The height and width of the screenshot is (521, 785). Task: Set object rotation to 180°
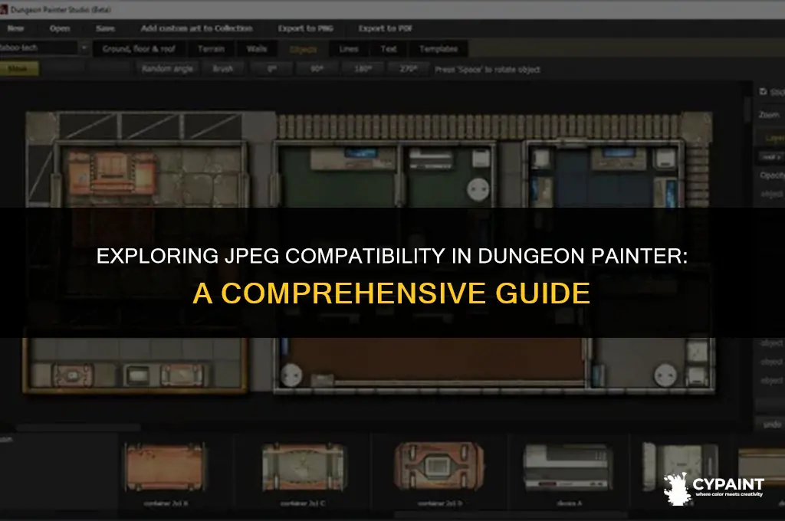363,68
